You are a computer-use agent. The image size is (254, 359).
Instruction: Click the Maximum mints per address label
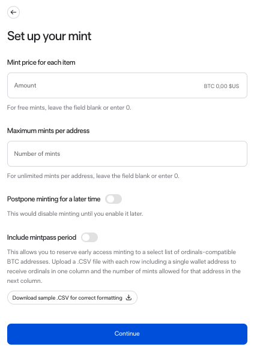(x=48, y=131)
